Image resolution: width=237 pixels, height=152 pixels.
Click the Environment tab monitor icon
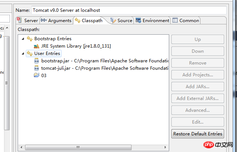[138, 20]
